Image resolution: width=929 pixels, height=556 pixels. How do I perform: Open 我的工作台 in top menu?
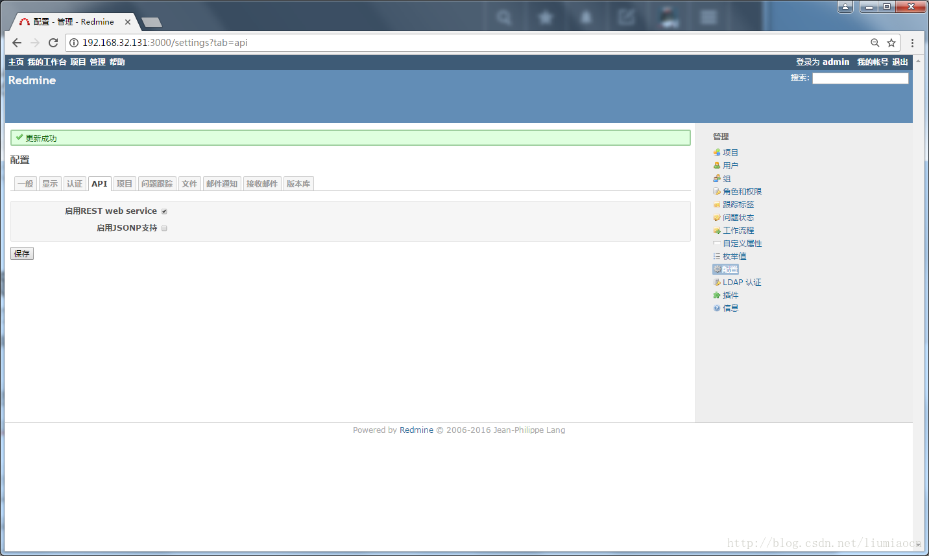coord(47,62)
